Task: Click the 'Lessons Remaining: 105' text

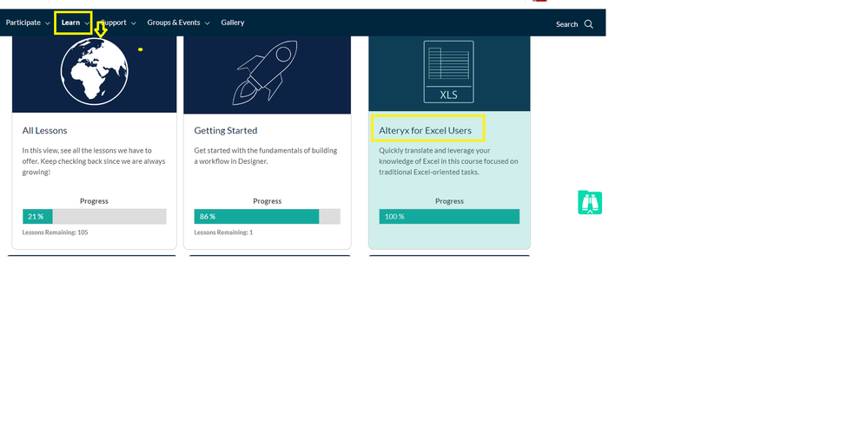Action: click(55, 232)
